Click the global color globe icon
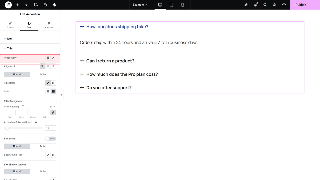This screenshot has width=320, height=180. point(48,91)
